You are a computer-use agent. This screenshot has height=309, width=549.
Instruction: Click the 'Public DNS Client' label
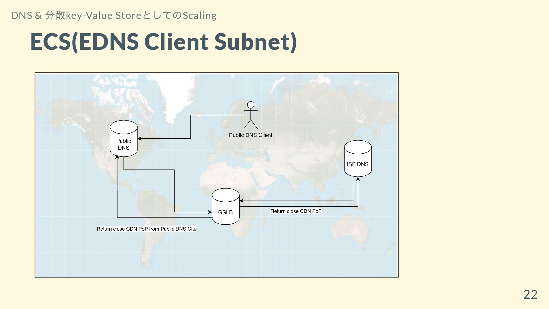pyautogui.click(x=250, y=135)
